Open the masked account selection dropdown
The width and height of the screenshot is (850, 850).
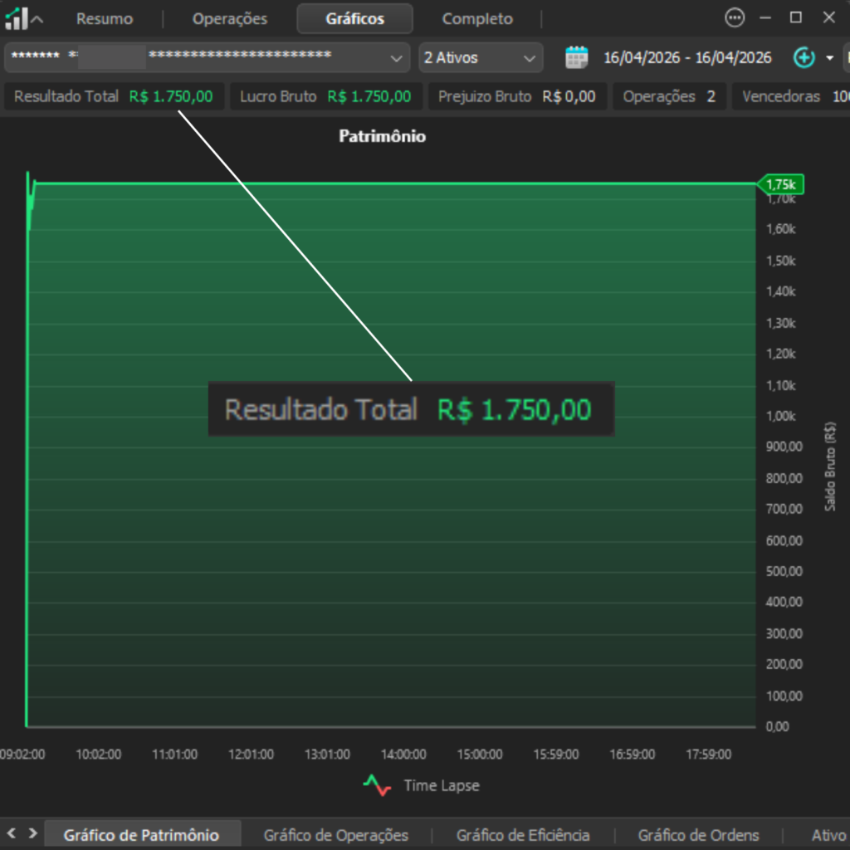[x=207, y=57]
